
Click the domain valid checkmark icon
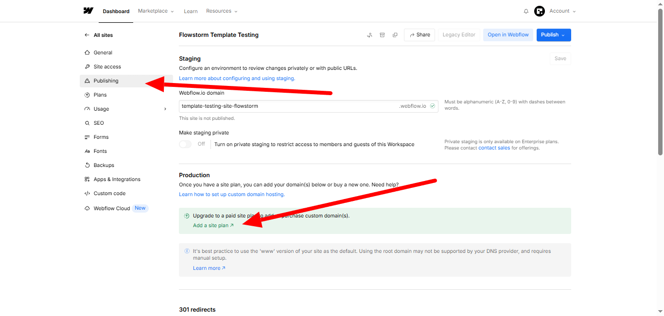click(433, 106)
